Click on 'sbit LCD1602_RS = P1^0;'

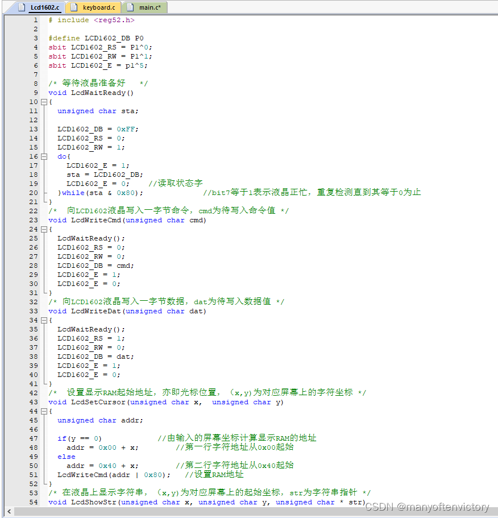[x=100, y=47]
